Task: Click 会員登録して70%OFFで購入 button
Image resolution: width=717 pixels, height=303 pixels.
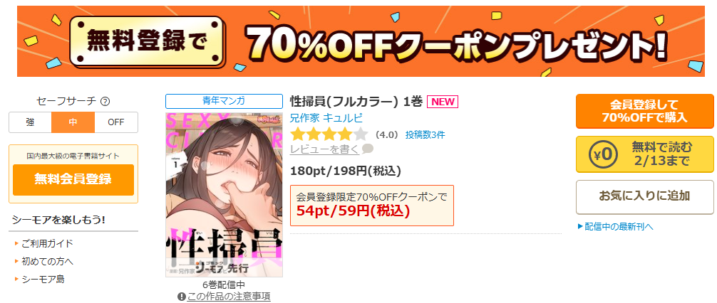Action: [645, 111]
